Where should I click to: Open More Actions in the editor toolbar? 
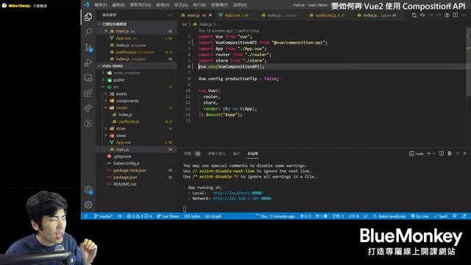464,15
